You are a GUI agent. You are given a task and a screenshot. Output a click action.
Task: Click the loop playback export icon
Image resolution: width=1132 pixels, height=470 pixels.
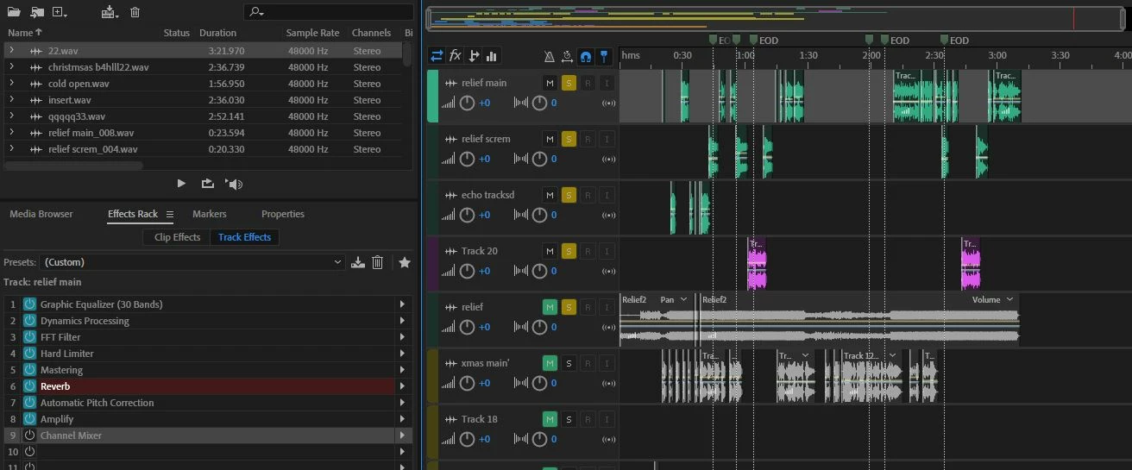click(x=208, y=184)
